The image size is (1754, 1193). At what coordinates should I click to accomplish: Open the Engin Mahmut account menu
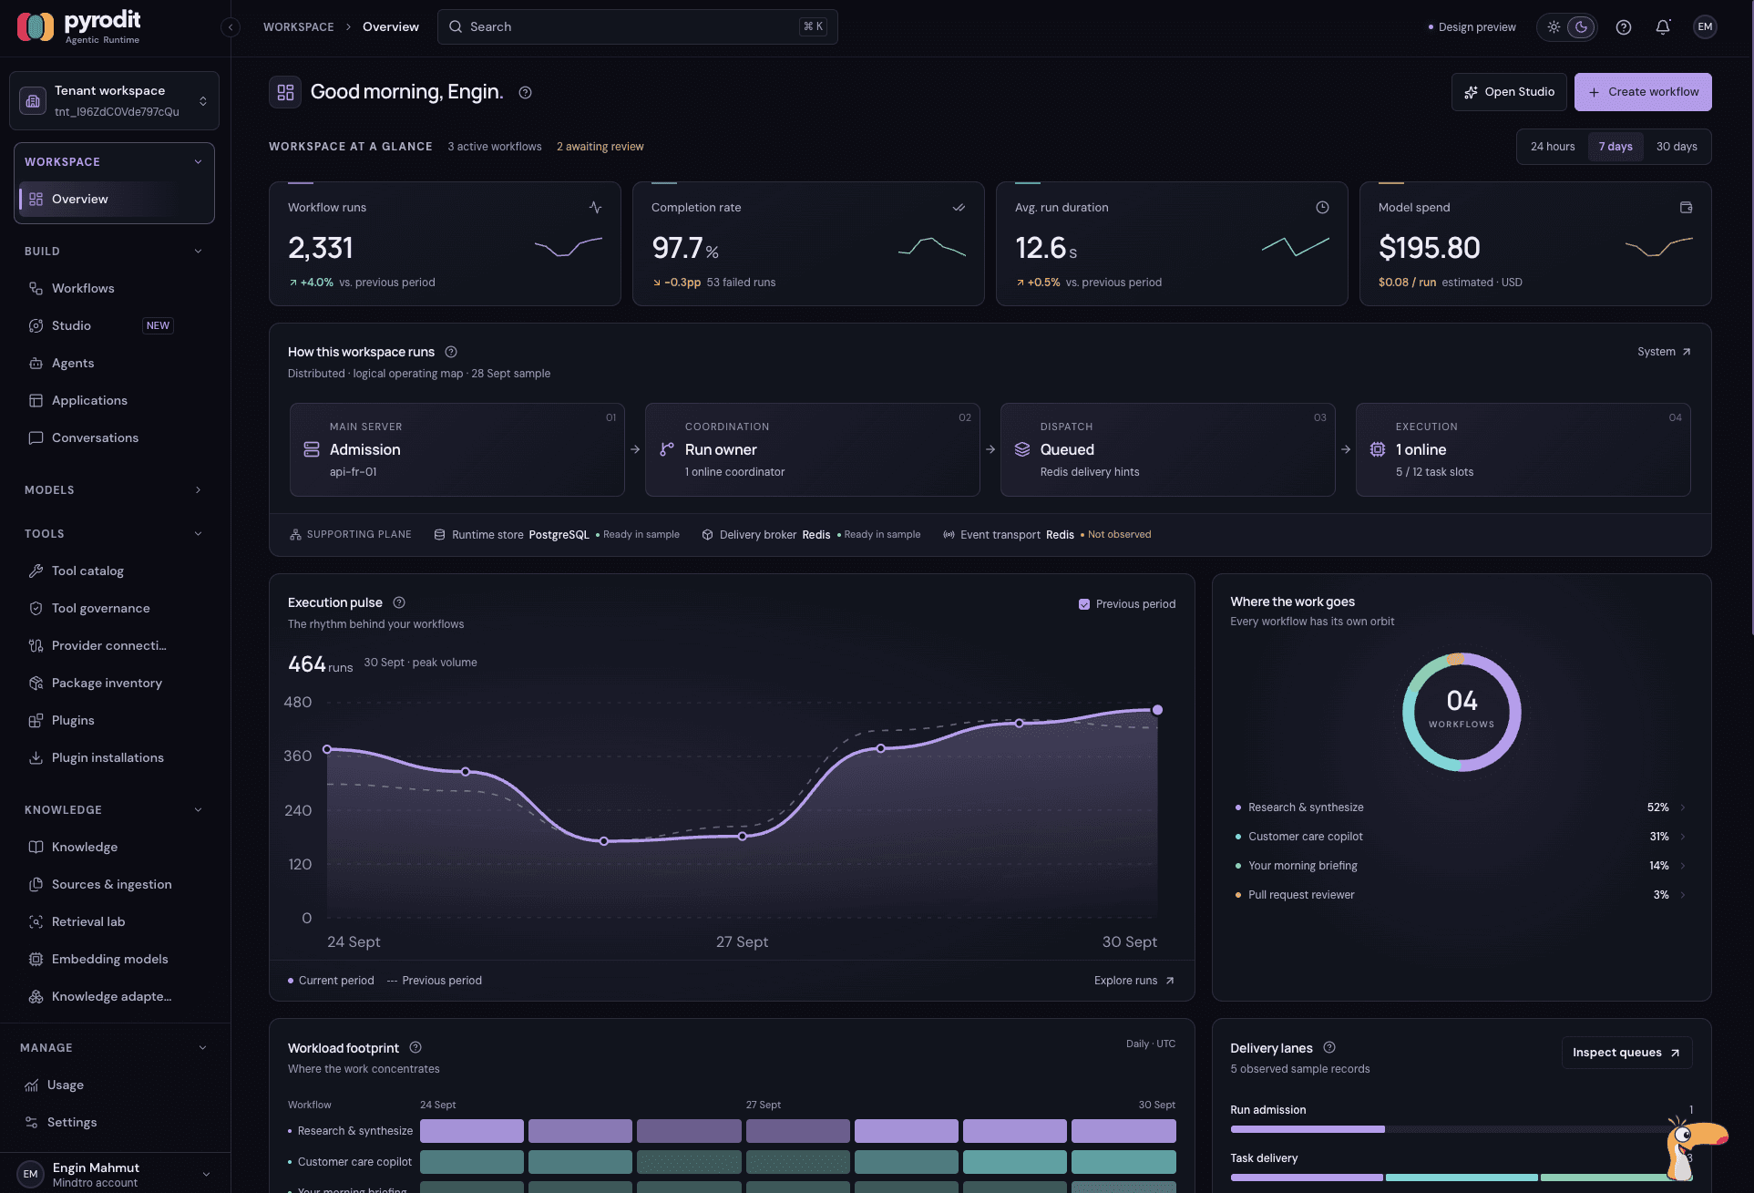coord(115,1174)
